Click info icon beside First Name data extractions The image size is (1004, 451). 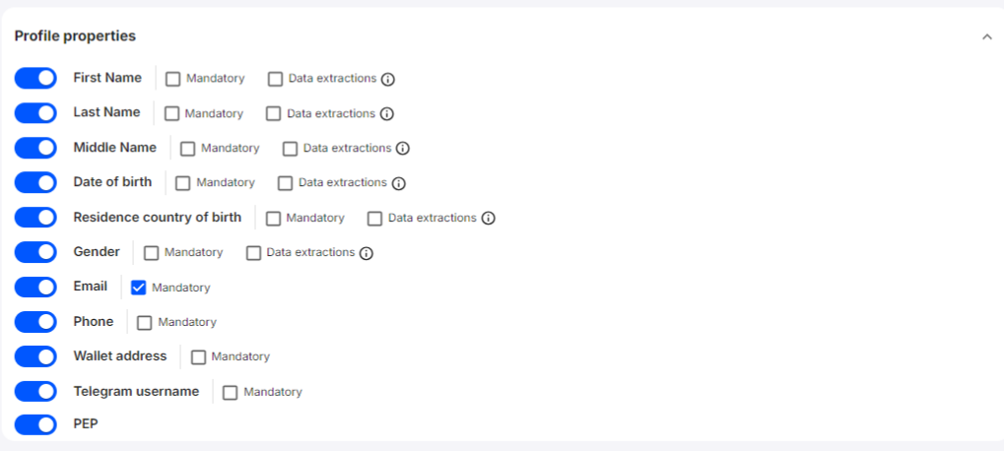tap(388, 79)
